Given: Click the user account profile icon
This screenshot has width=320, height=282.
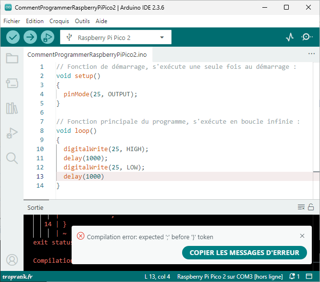Looking at the screenshot, I should pos(12,260).
